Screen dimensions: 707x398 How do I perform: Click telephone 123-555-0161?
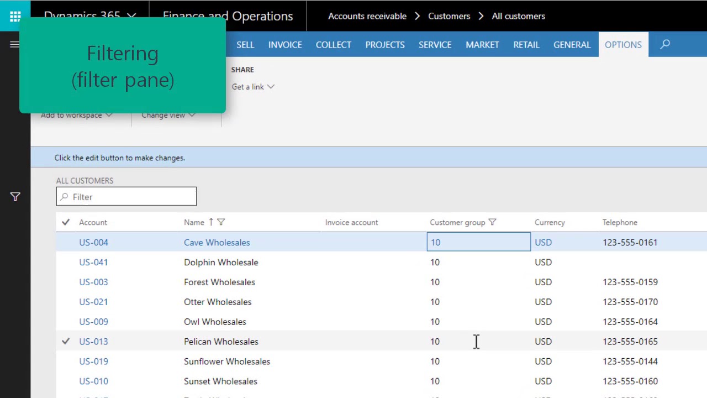(x=630, y=242)
